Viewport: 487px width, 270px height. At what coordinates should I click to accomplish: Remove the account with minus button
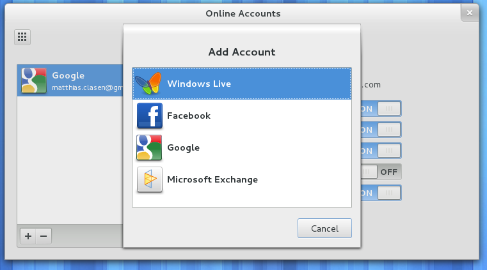[44, 236]
